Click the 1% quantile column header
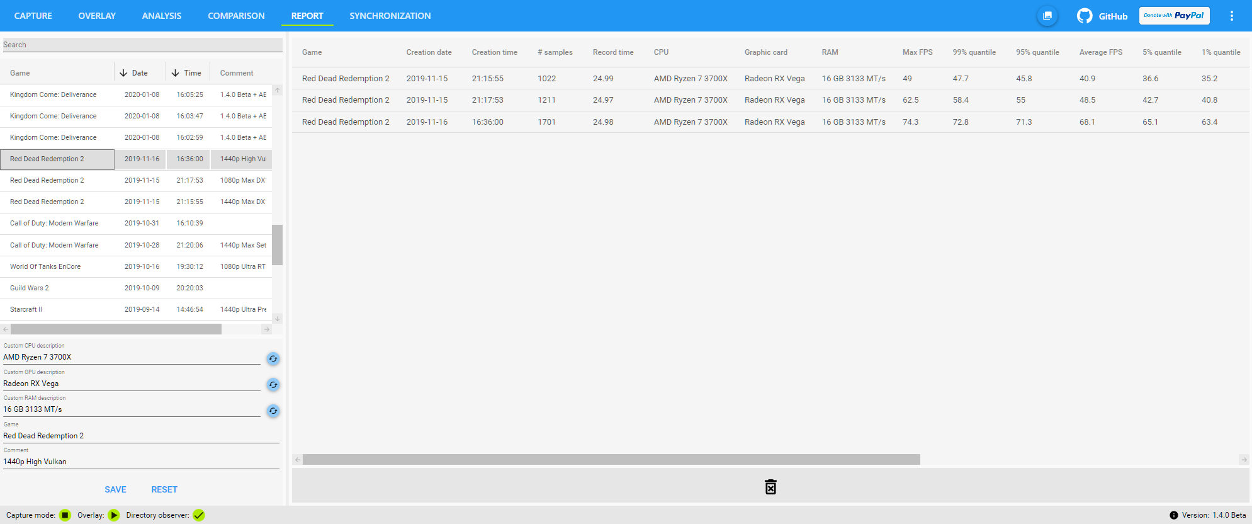 (1221, 52)
